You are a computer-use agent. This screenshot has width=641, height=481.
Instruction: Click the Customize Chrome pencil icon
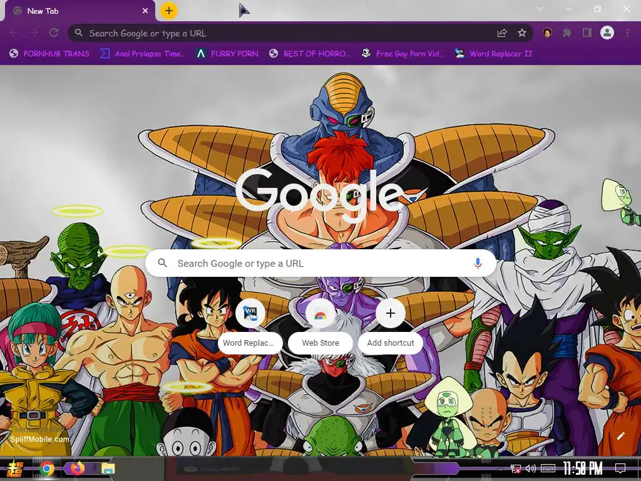pos(620,436)
